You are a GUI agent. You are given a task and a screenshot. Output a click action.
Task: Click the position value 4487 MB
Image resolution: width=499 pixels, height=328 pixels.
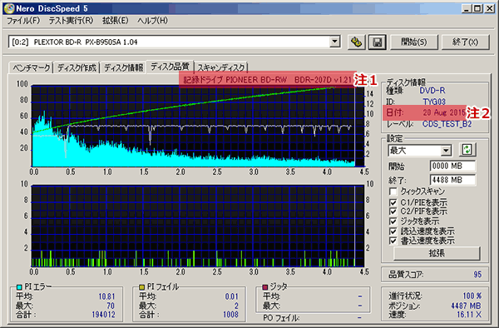tap(466, 306)
